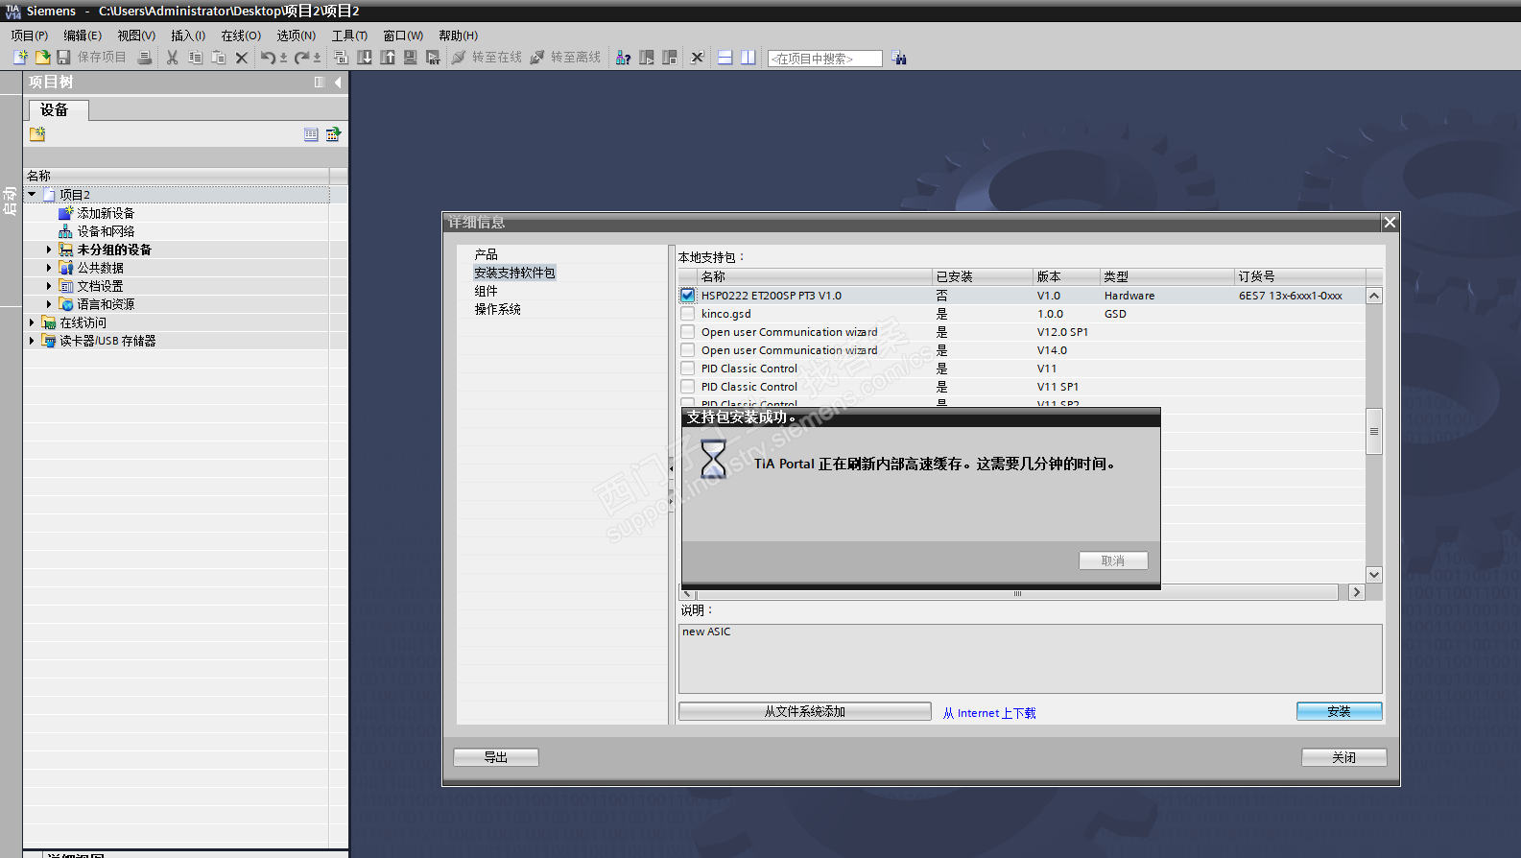Select 设备和网络 in the project tree
Viewport: 1521px width, 858px height.
(x=106, y=231)
